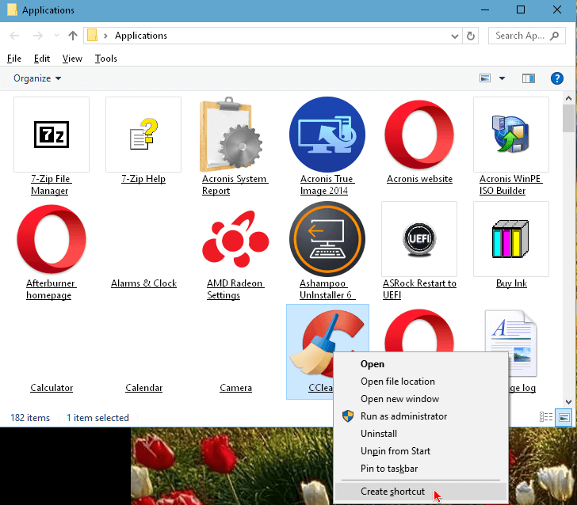Open the Organize dropdown
Image resolution: width=577 pixels, height=505 pixels.
click(37, 78)
